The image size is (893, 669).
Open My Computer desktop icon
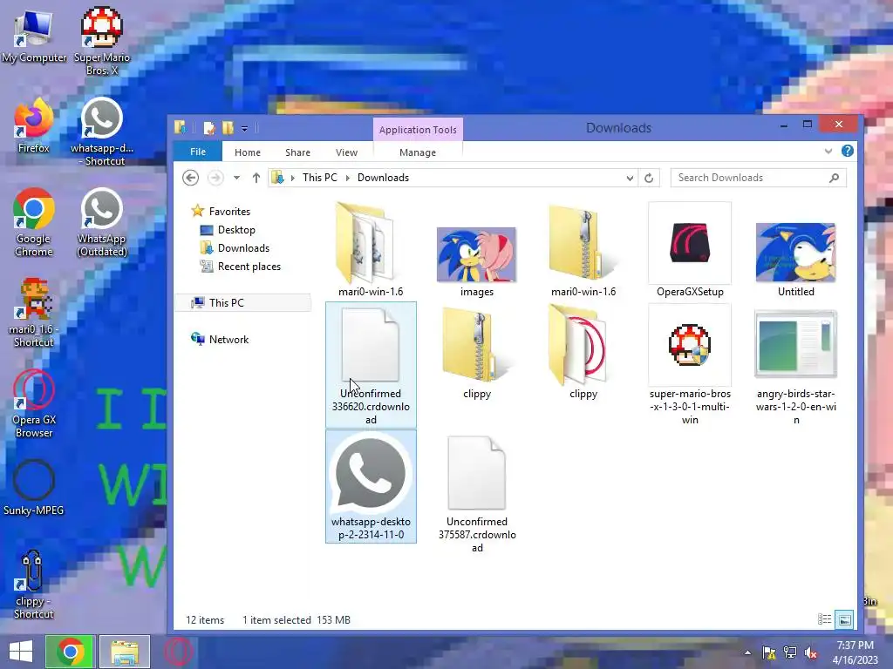coord(34,37)
